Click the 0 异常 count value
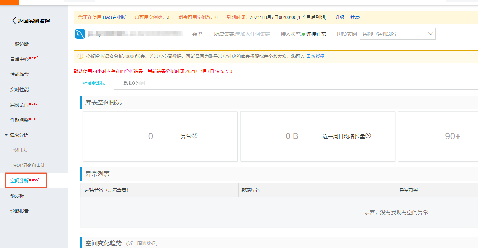 [150, 136]
